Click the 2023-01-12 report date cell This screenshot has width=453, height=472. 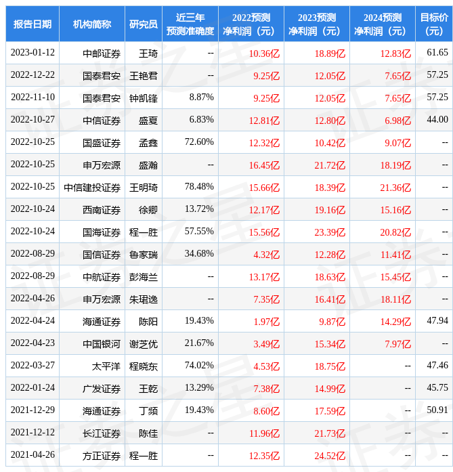[x=33, y=53]
